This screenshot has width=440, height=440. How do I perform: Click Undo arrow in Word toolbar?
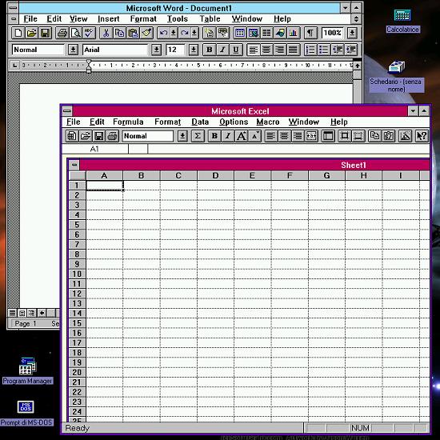[x=163, y=33]
